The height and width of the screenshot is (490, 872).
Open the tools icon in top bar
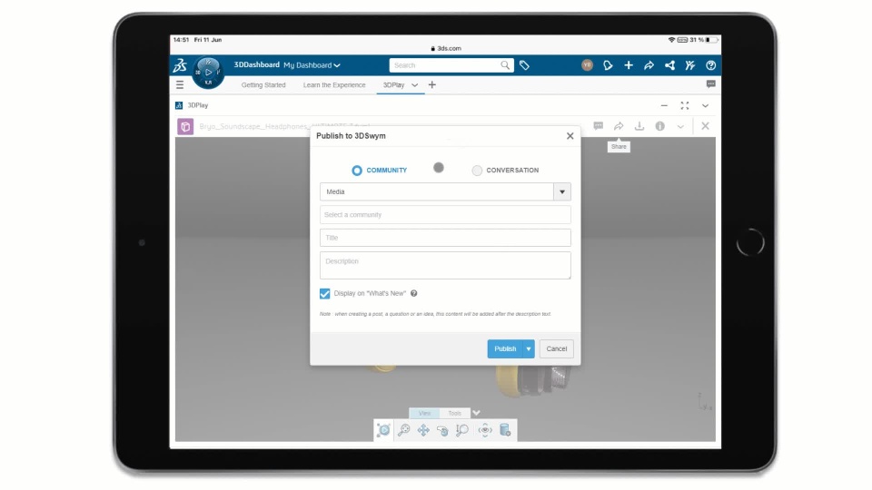[690, 65]
